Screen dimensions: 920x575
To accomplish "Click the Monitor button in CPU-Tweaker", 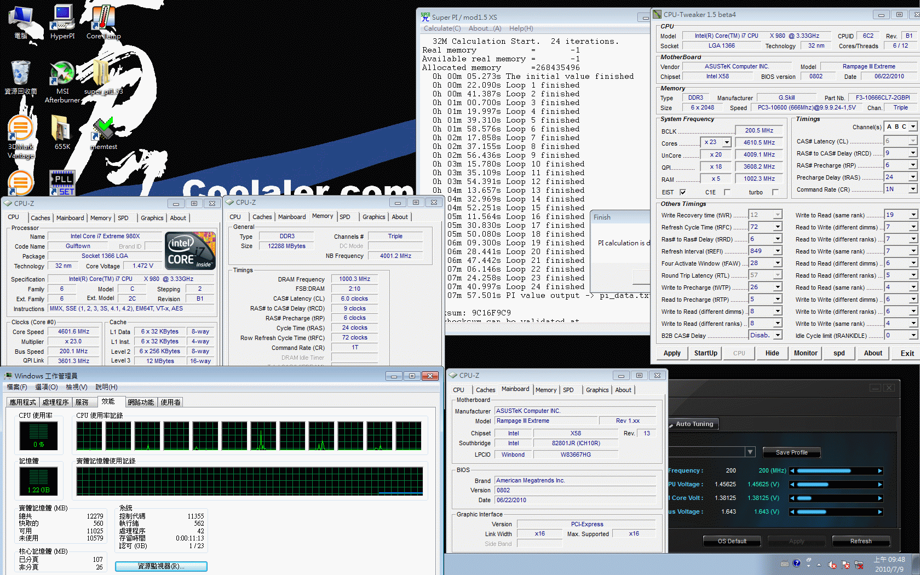I will point(806,353).
